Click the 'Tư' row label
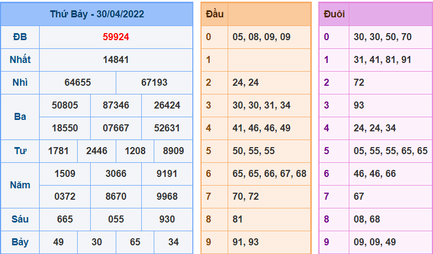The width and height of the screenshot is (433, 254). (x=20, y=151)
